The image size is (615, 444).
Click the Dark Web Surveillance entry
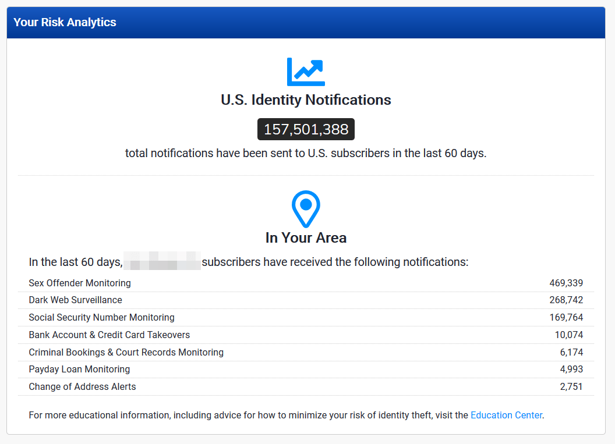[75, 300]
